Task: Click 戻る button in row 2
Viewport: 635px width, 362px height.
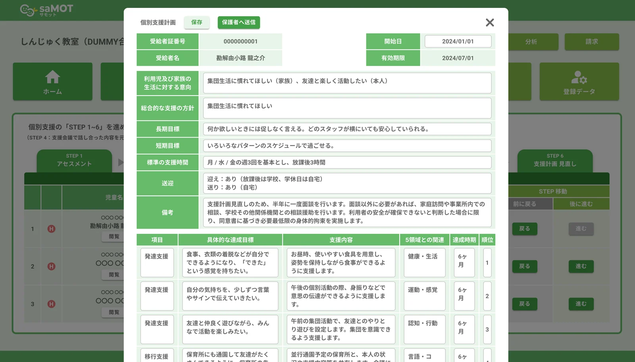Action: point(524,266)
